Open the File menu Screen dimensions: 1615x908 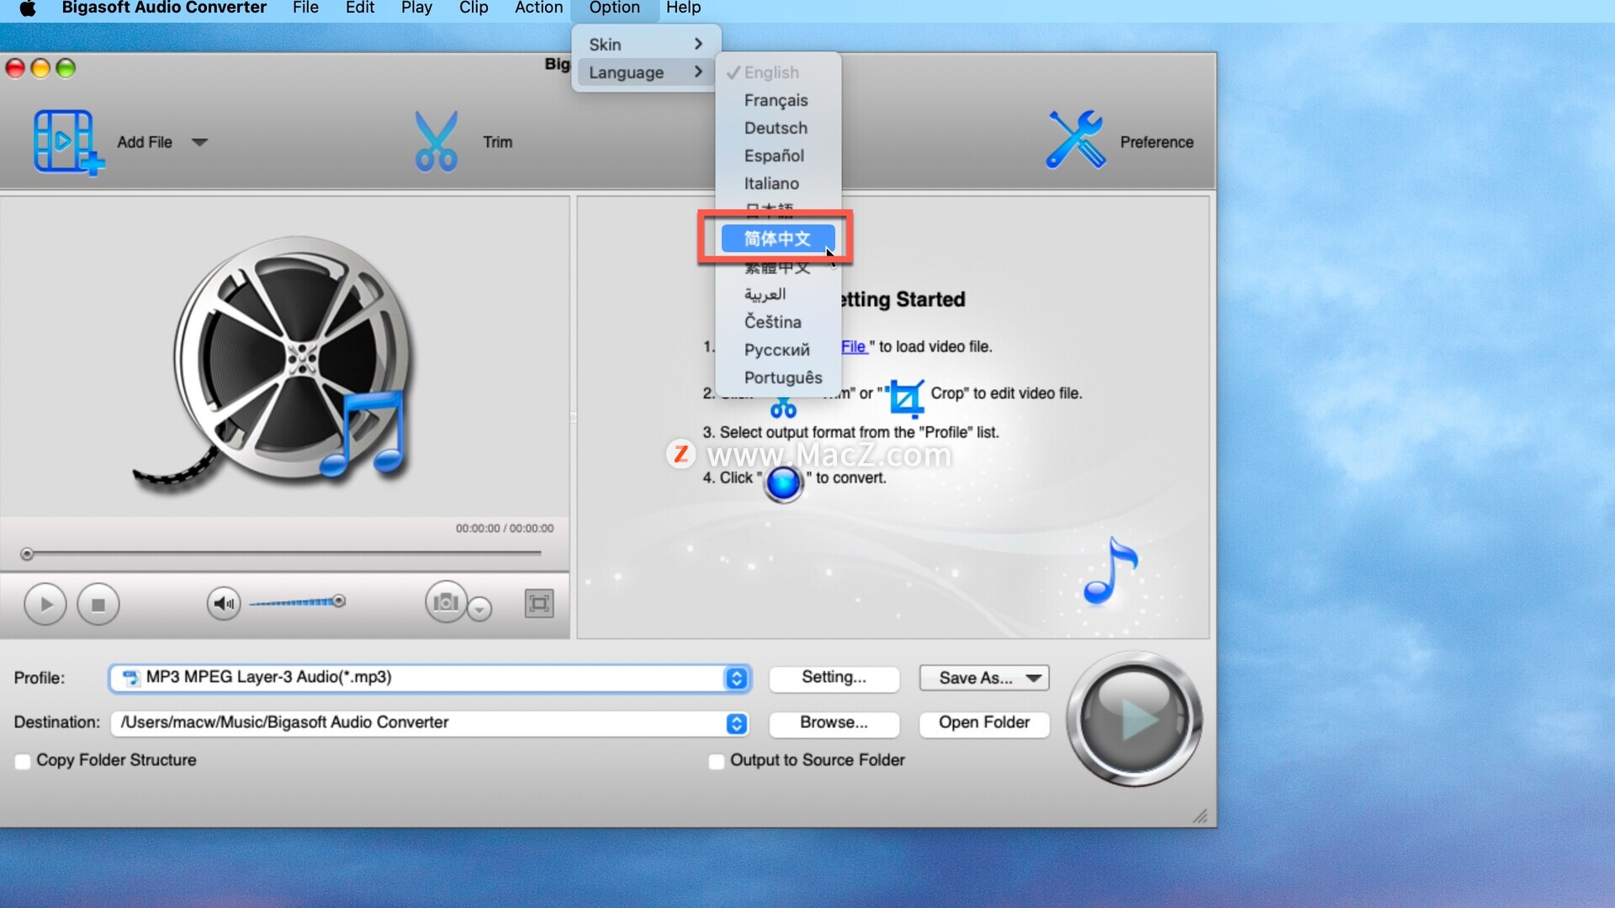tap(305, 8)
